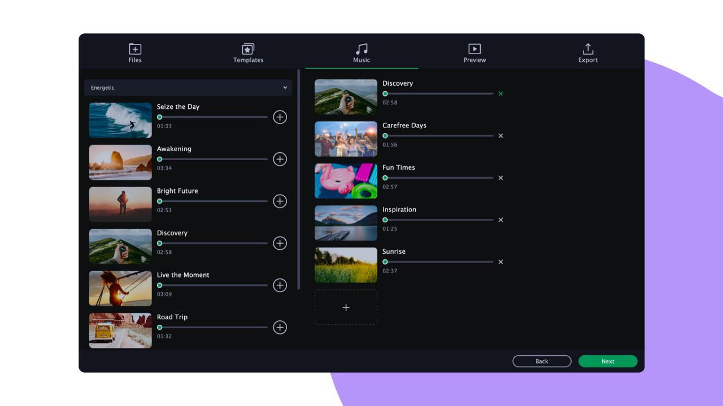Screen dimensions: 723x406
Task: Switch to the Music tab
Action: tap(360, 53)
